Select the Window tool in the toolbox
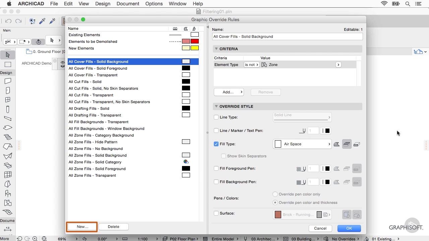429x241 pixels. tap(8, 100)
